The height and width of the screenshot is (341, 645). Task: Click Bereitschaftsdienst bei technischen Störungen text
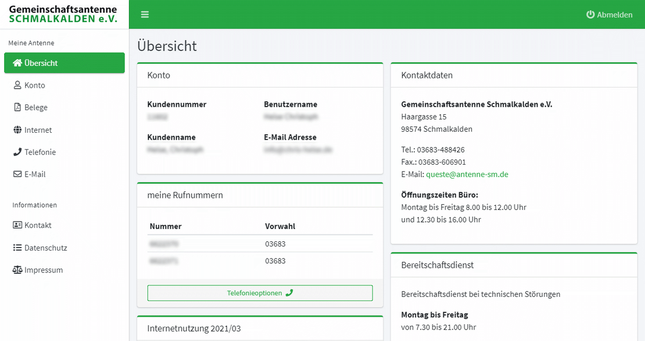tap(481, 294)
